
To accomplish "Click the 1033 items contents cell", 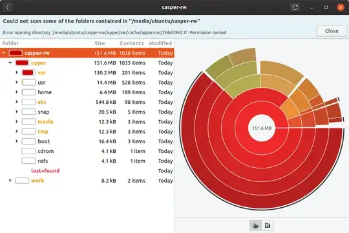I will (x=132, y=63).
